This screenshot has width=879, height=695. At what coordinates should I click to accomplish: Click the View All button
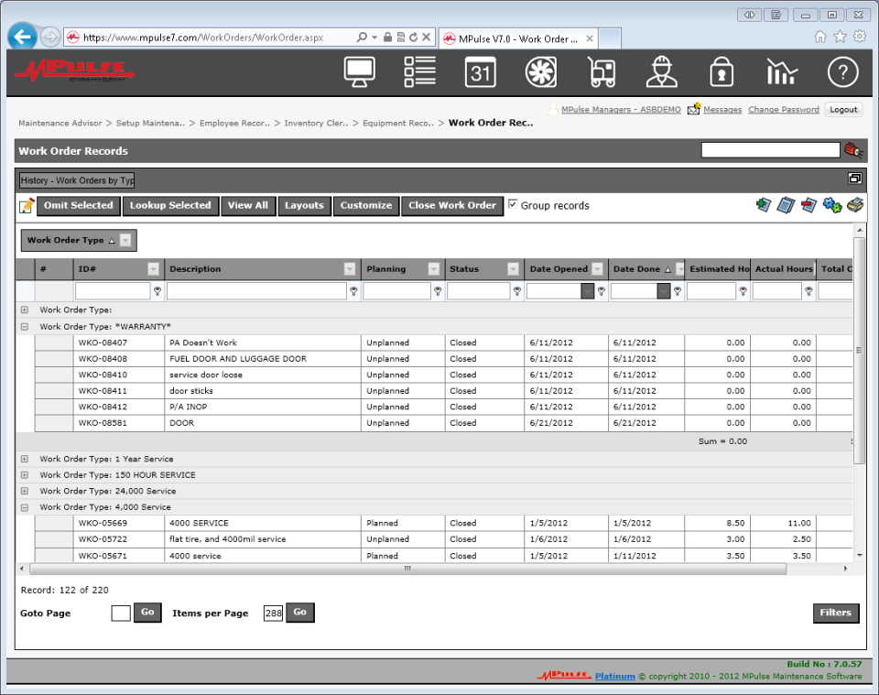(248, 206)
